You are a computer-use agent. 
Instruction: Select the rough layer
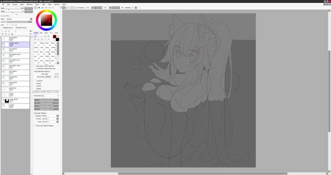point(15,95)
